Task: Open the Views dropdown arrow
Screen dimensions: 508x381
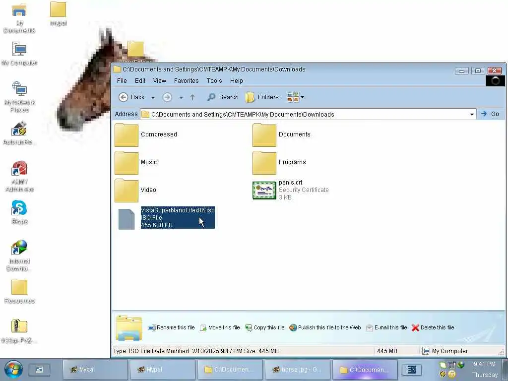Action: click(x=302, y=97)
